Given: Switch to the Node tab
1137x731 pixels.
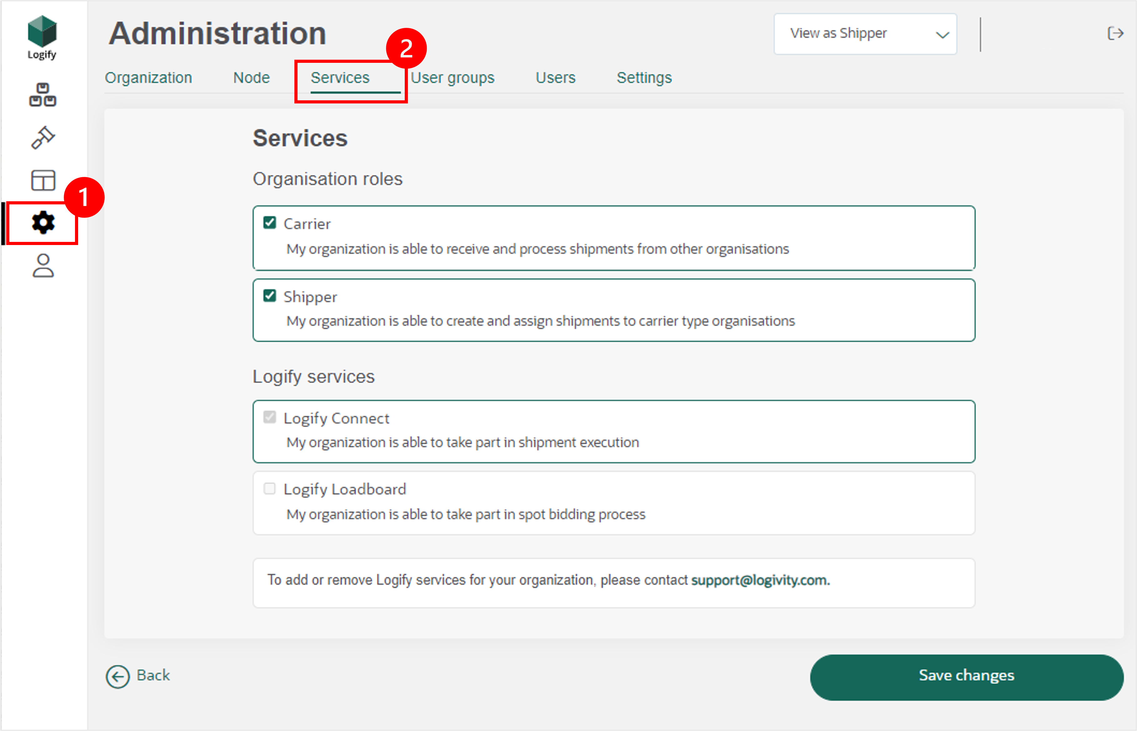Looking at the screenshot, I should [252, 78].
